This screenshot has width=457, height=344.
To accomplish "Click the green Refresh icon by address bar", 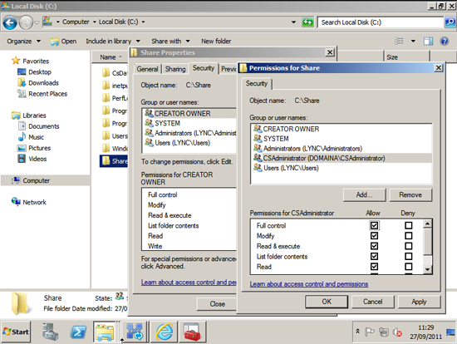I will coord(307,22).
